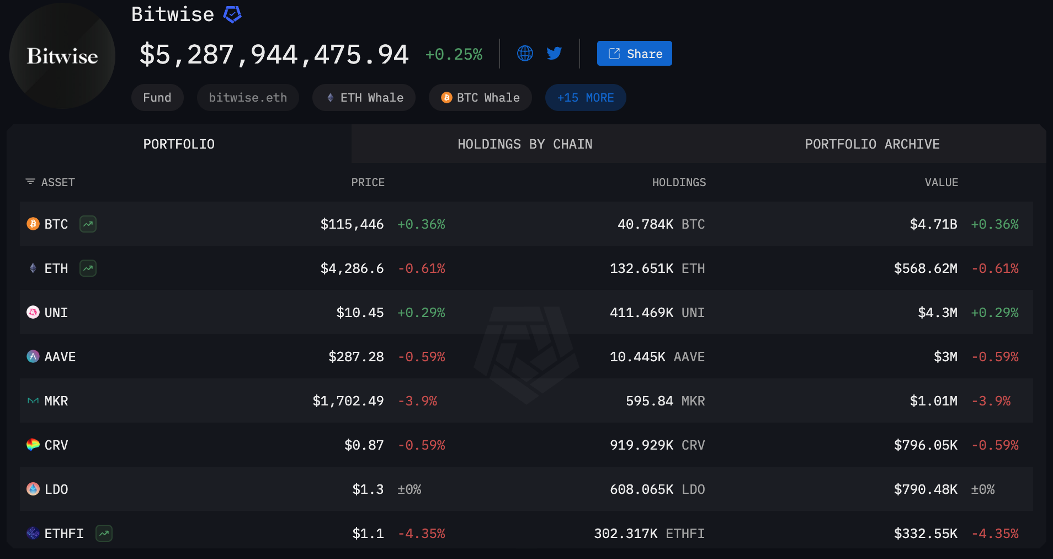Open the UNI asset name
The width and height of the screenshot is (1053, 559).
point(56,313)
